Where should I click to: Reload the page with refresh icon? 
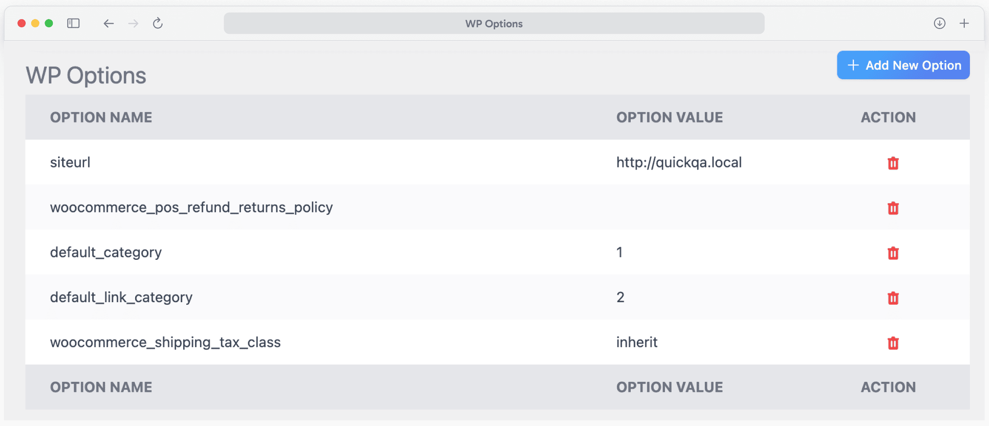click(158, 23)
